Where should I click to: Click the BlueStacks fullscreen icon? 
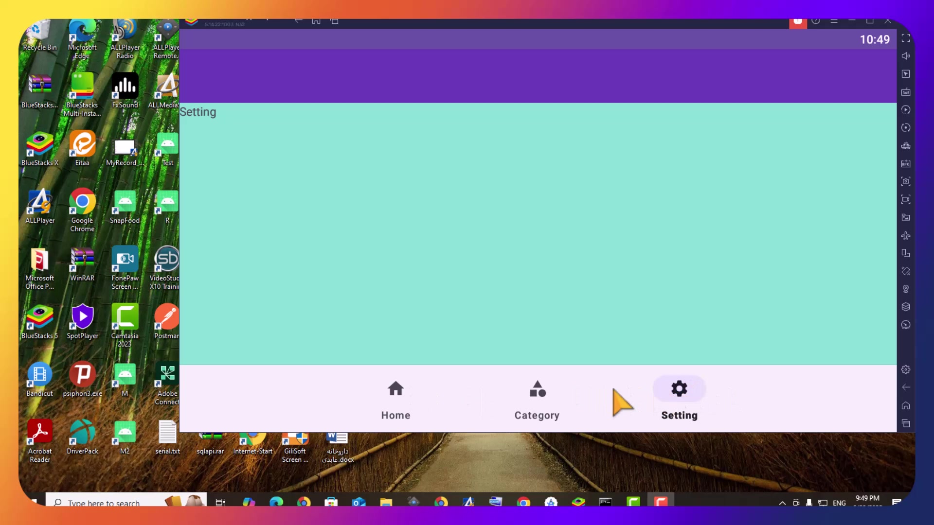coord(905,38)
